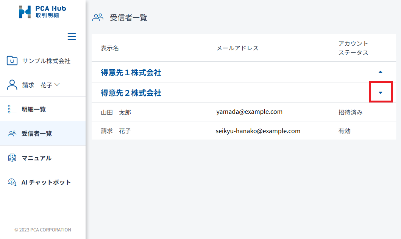The image size is (401, 239).
Task: Collapse 得意先２株式会社 with down arrow
Action: click(x=381, y=93)
